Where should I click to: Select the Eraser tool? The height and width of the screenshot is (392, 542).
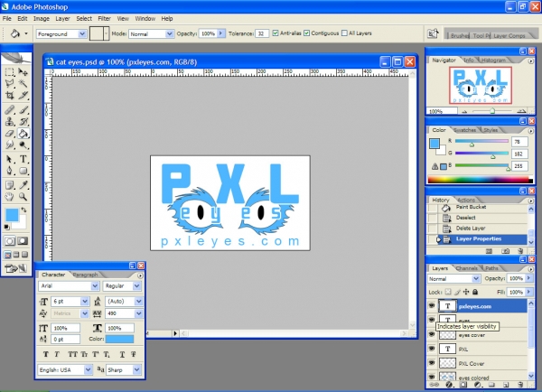click(10, 134)
